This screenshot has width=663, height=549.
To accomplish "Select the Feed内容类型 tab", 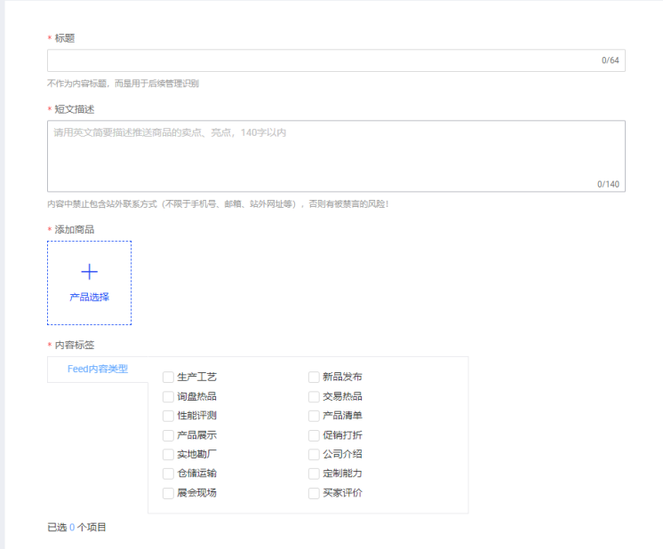I will [98, 369].
